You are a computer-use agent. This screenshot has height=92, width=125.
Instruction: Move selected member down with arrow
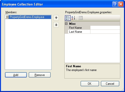[x=56, y=25]
